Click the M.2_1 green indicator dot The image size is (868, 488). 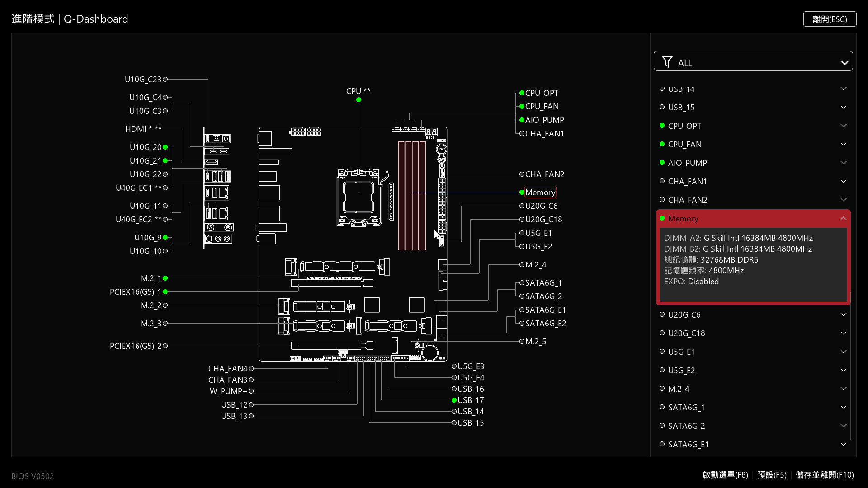click(165, 278)
